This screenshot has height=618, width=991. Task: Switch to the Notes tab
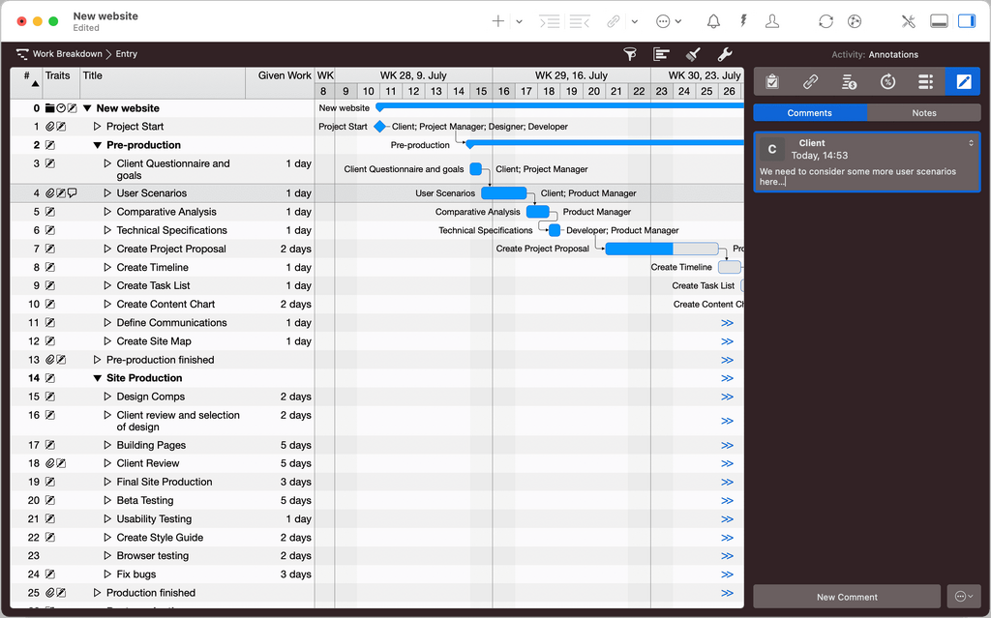(x=923, y=113)
